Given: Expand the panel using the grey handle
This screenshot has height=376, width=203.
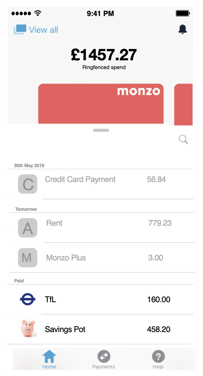Looking at the screenshot, I should click(101, 130).
